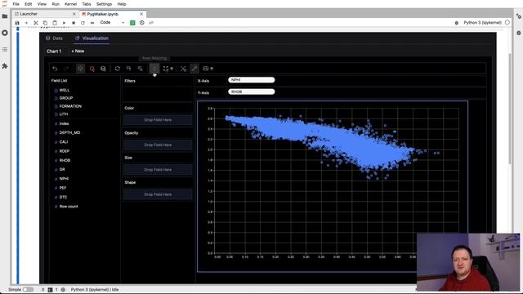Interrupt the kernel with stop icon
Viewport: 523px width, 294px height.
click(x=74, y=23)
